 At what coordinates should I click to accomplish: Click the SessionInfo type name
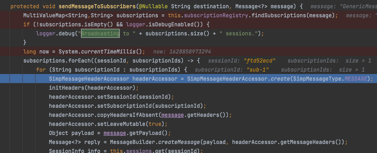67,151
